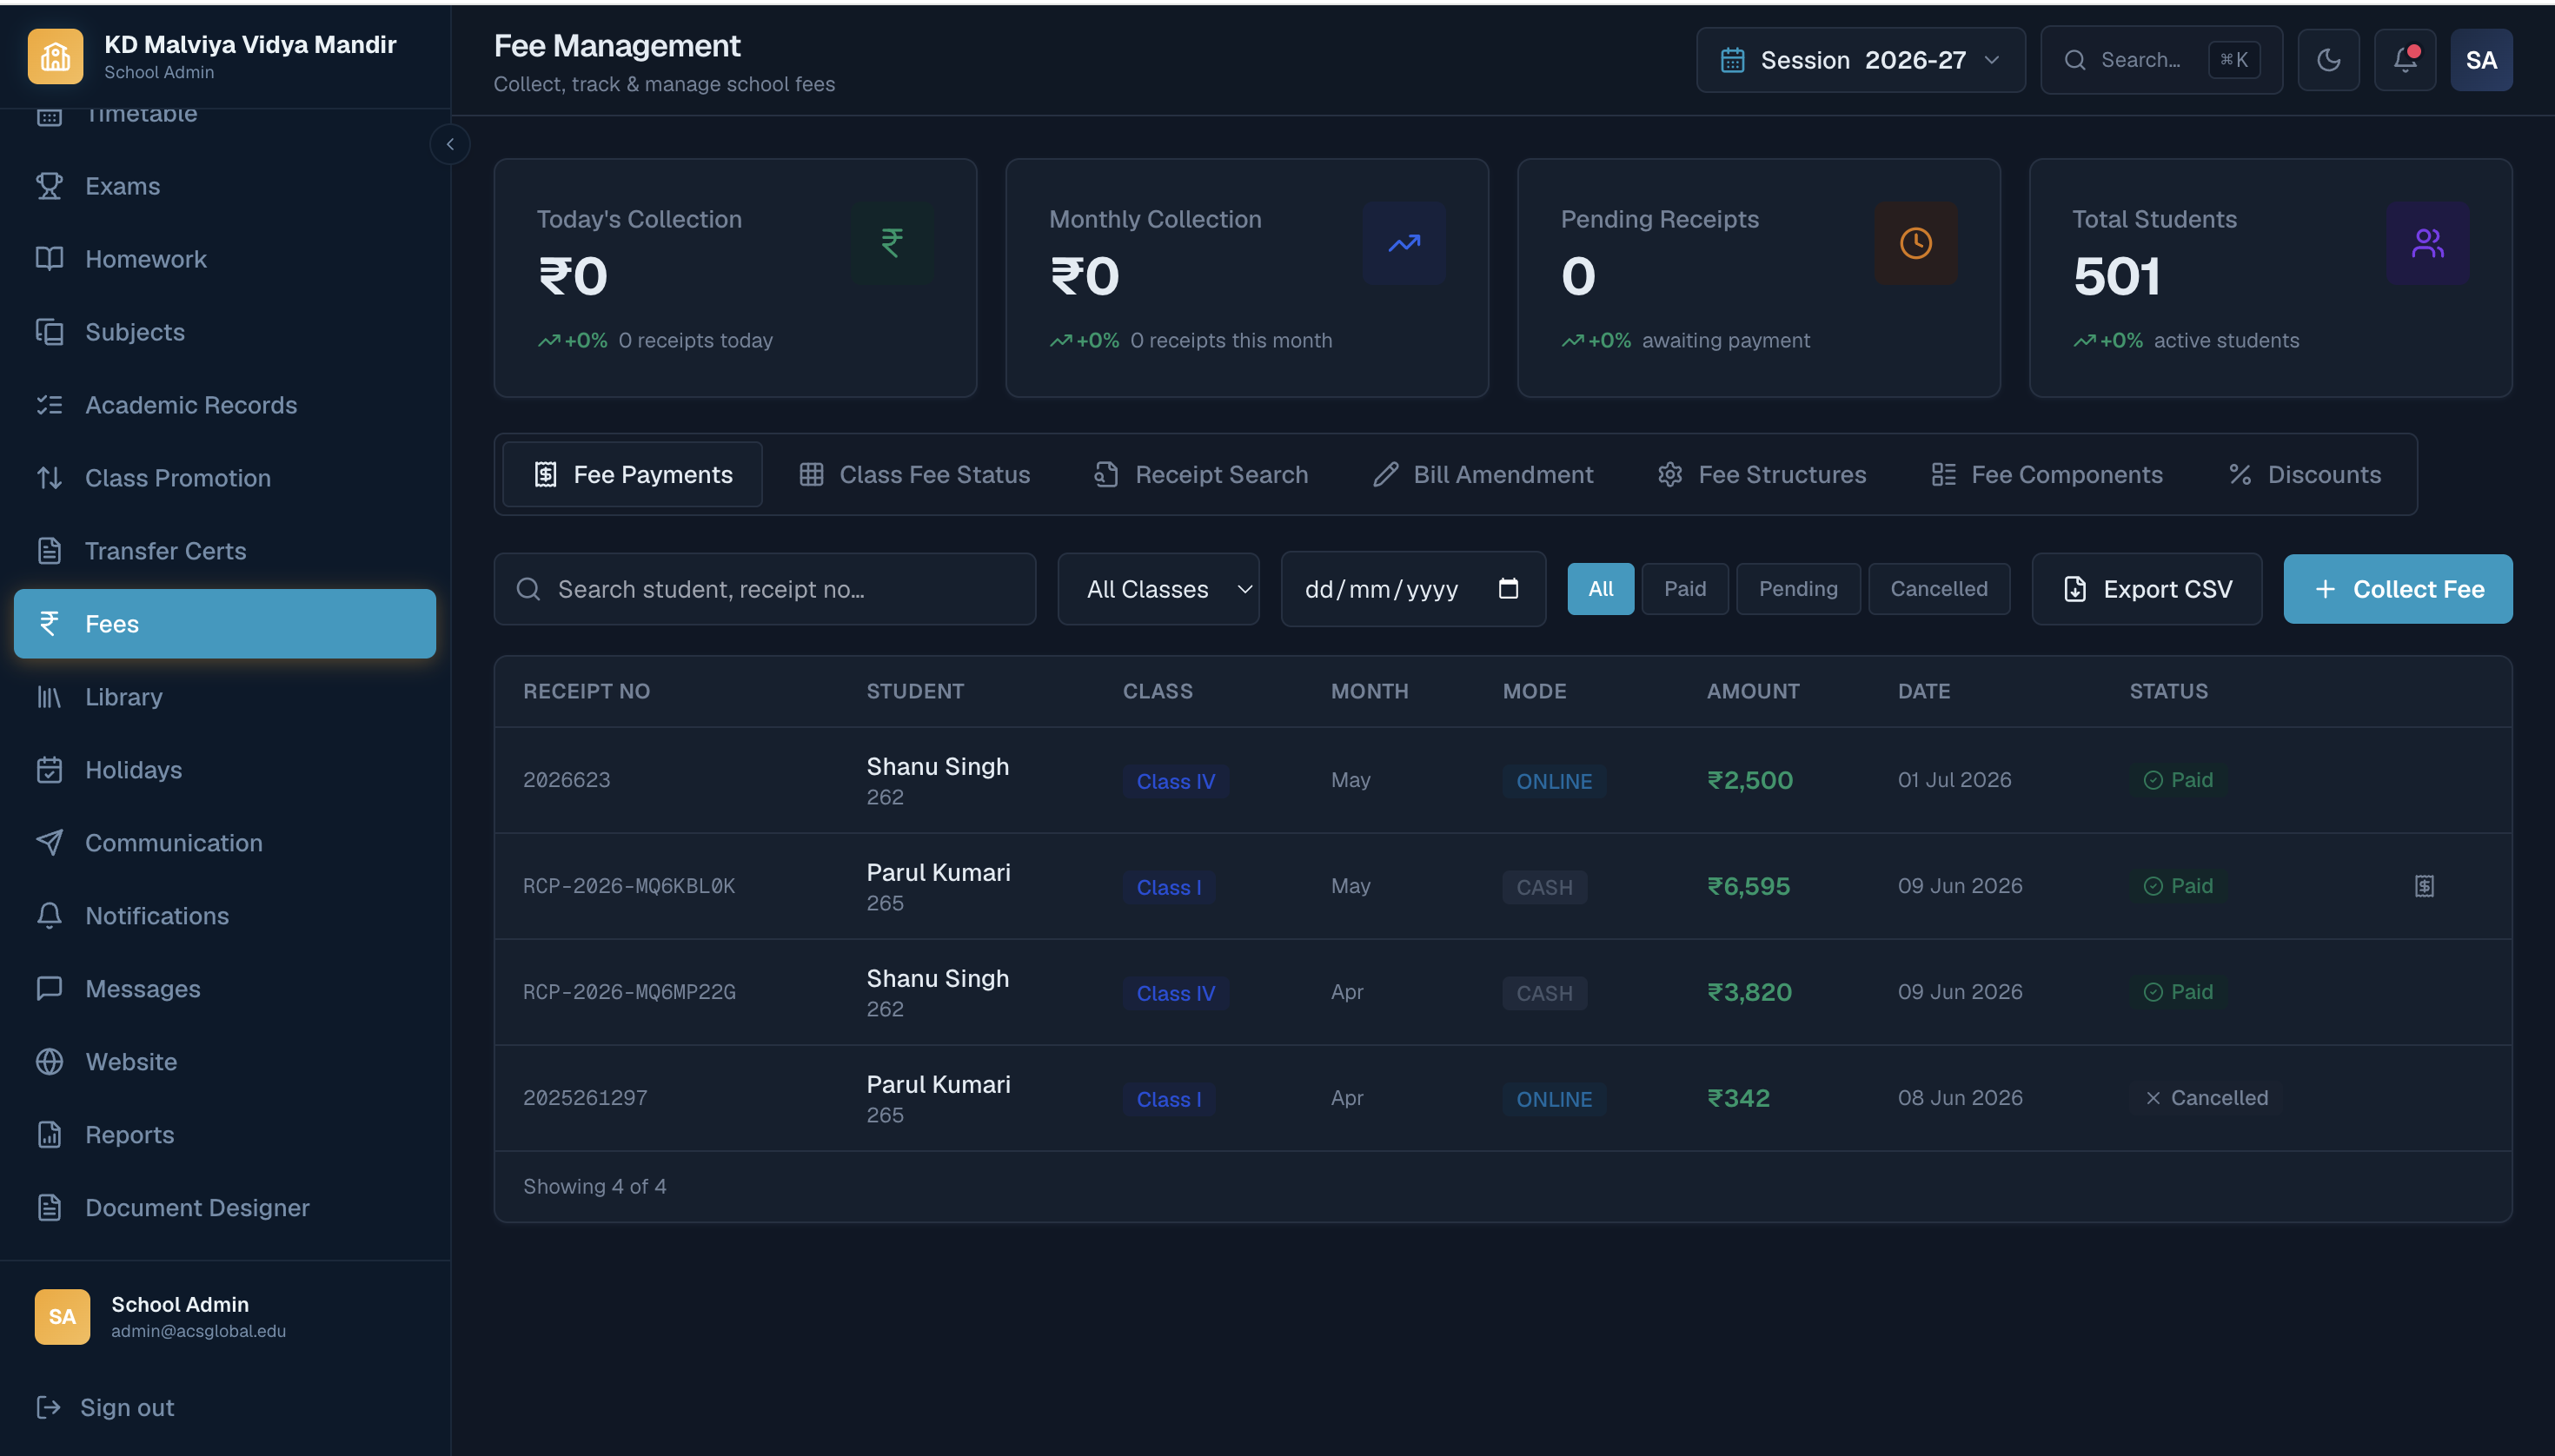
Task: Collapse the sidebar with the chevron button
Action: point(450,145)
